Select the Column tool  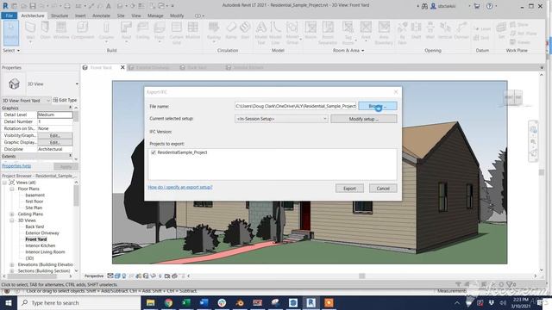tap(106, 32)
